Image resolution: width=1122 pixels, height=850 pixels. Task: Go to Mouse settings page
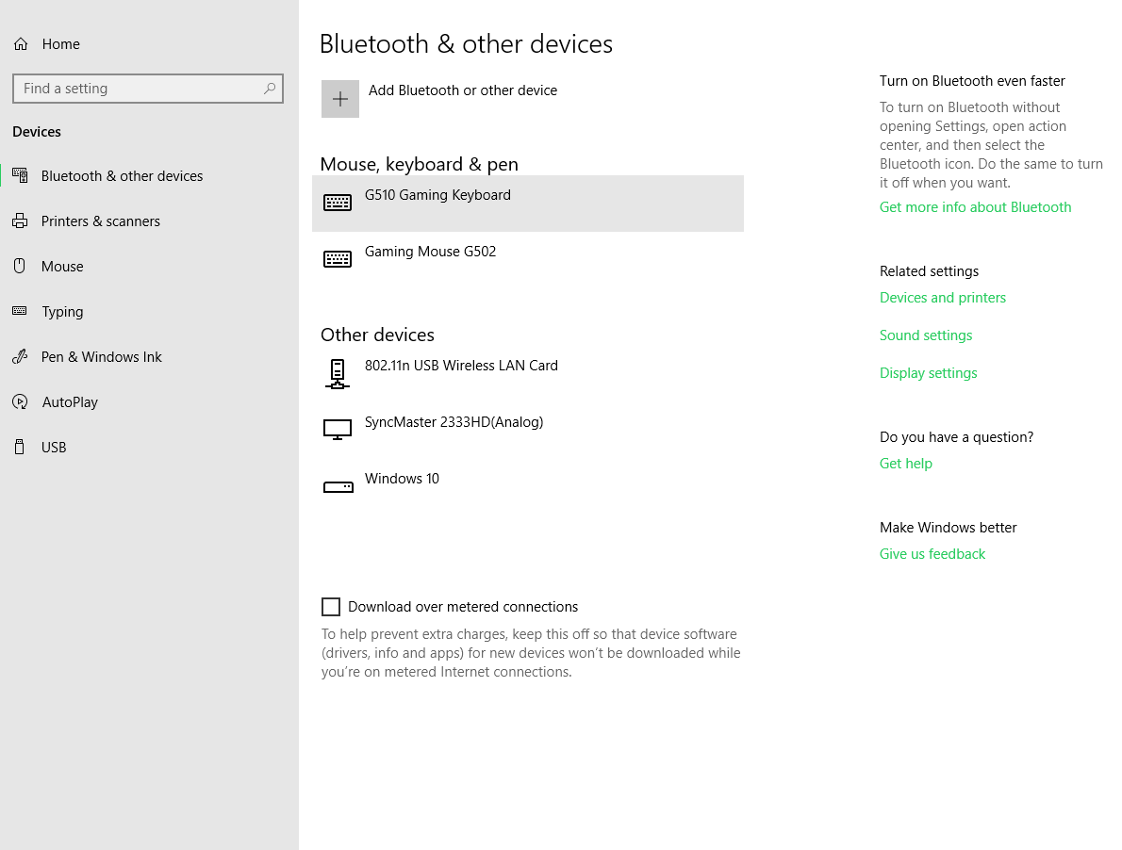click(62, 267)
